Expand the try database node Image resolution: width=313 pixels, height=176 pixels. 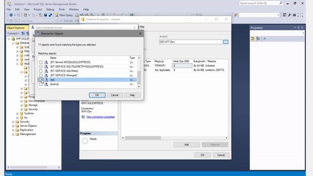click(x=18, y=118)
